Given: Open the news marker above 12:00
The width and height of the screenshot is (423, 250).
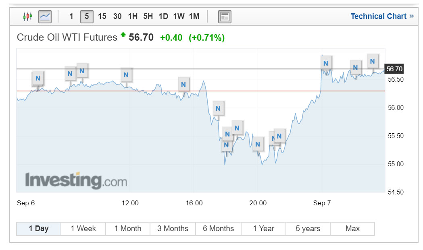Looking at the screenshot, I should pyautogui.click(x=126, y=75).
